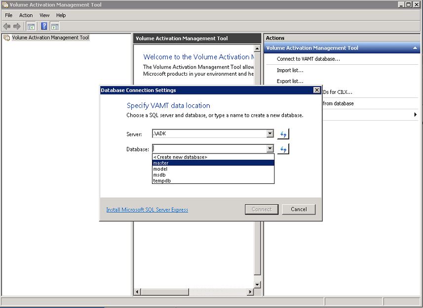The height and width of the screenshot is (308, 423).
Task: Expand the submenu arrow in the Actions pane
Action: pos(416,114)
